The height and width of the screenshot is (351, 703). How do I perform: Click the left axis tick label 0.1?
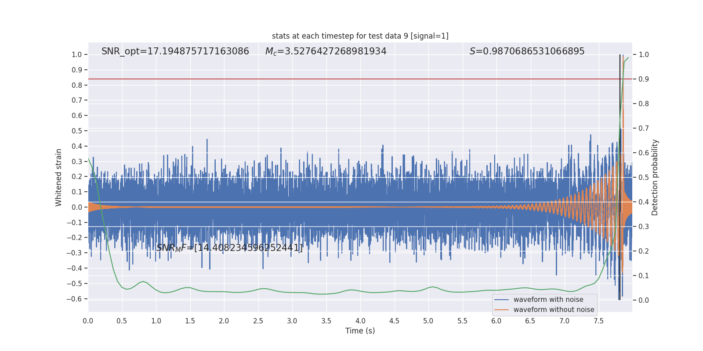click(x=77, y=192)
